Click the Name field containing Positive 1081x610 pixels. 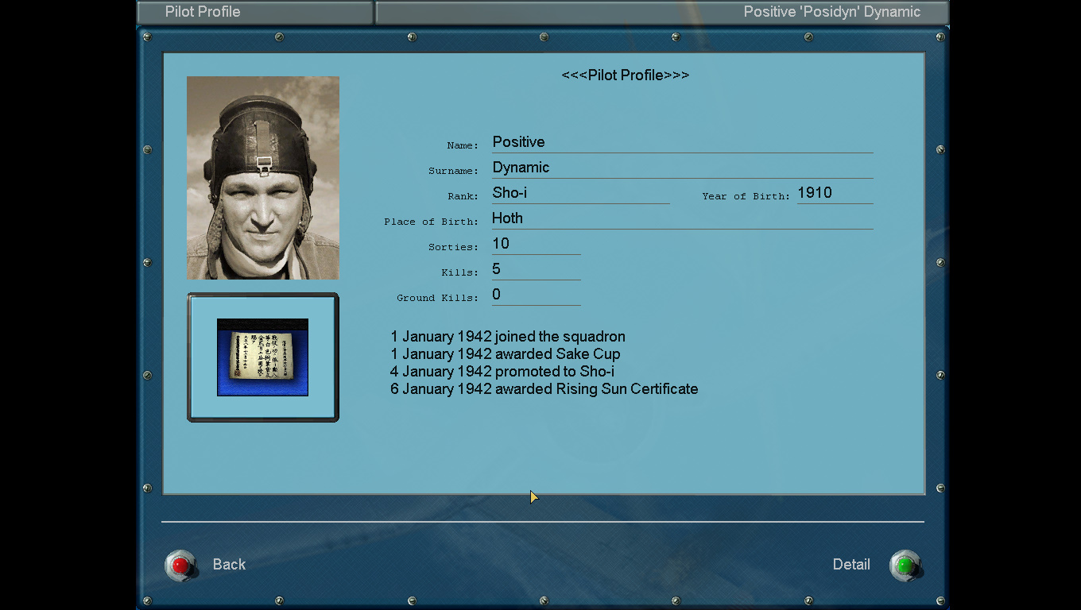tap(681, 142)
